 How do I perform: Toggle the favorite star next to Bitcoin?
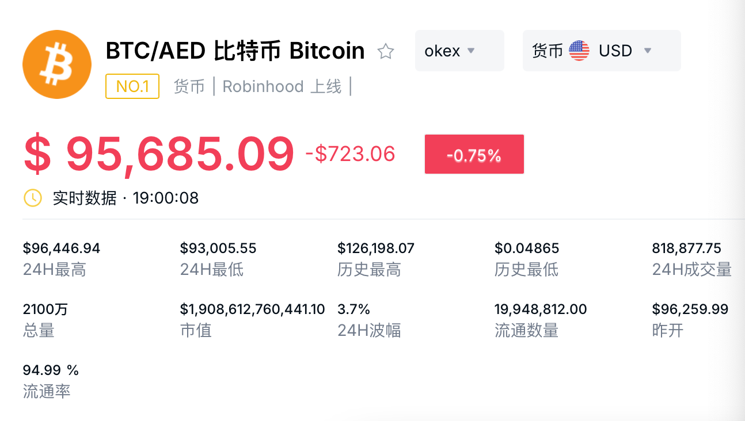[x=385, y=52]
